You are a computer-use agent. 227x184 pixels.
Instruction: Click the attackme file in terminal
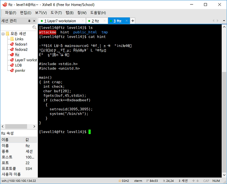(x=48, y=32)
